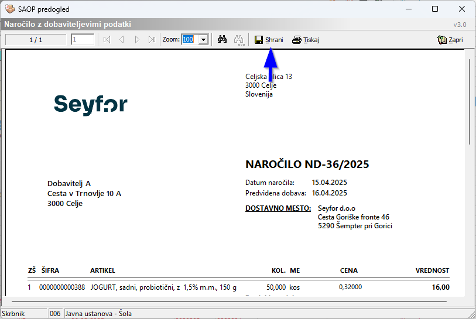Click the Seyfor logo

point(91,105)
